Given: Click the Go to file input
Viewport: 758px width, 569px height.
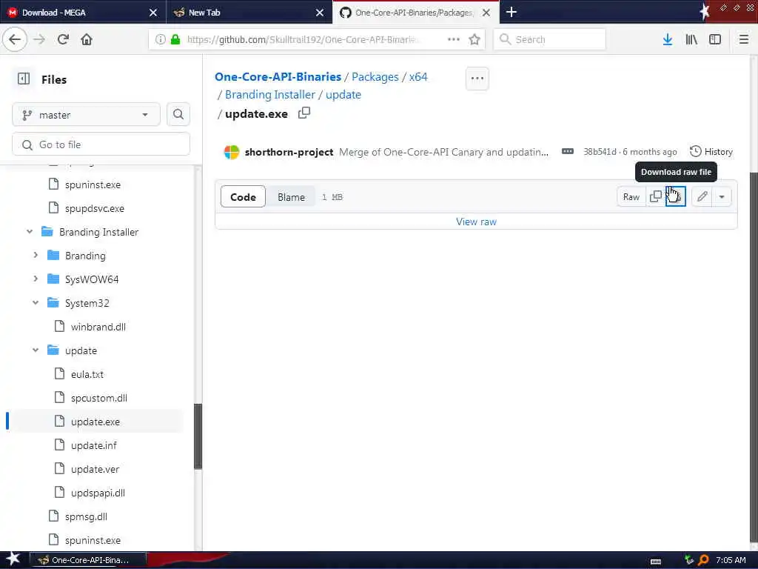Looking at the screenshot, I should click(101, 144).
